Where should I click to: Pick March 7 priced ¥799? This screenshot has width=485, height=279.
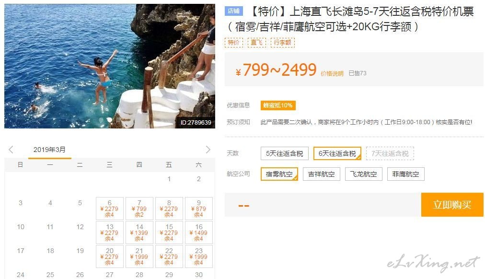(139, 209)
